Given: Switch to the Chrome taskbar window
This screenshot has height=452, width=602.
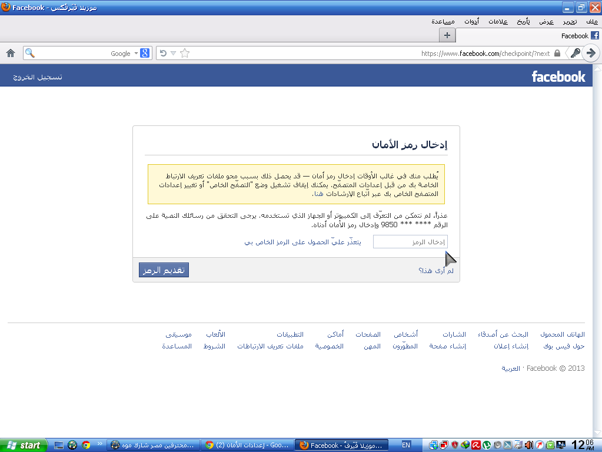Looking at the screenshot, I should pyautogui.click(x=246, y=445).
